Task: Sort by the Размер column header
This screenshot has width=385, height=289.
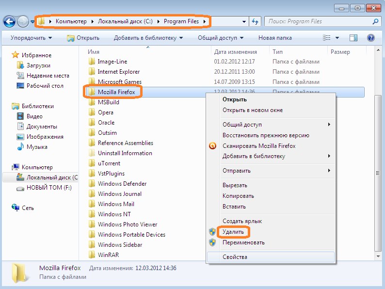Action: coord(340,52)
